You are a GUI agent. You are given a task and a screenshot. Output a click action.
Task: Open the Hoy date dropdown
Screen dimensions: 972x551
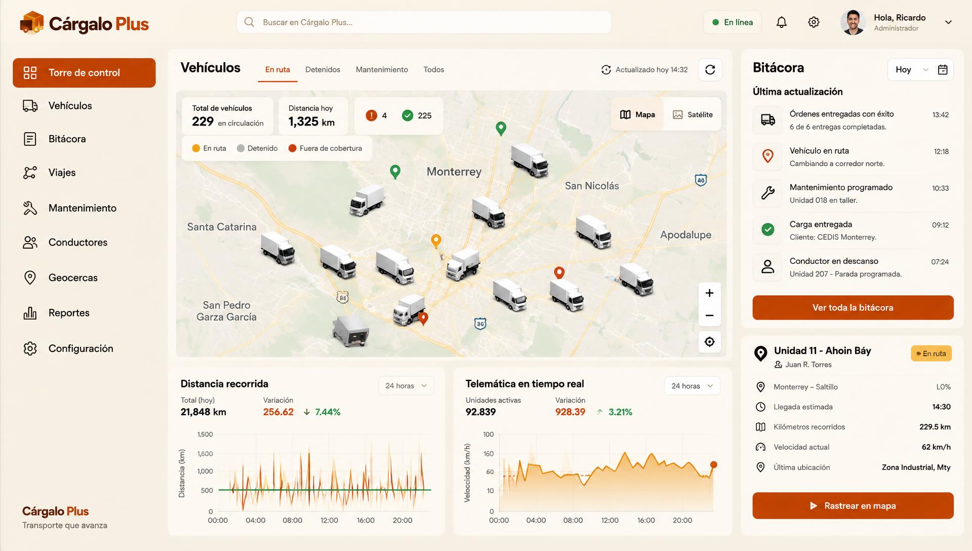point(911,70)
